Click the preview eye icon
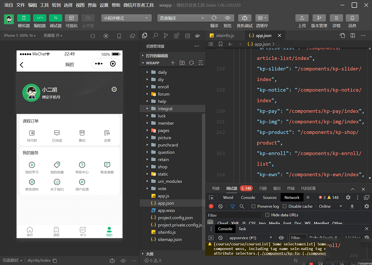Viewport: 372px width, 265px height. [228, 18]
